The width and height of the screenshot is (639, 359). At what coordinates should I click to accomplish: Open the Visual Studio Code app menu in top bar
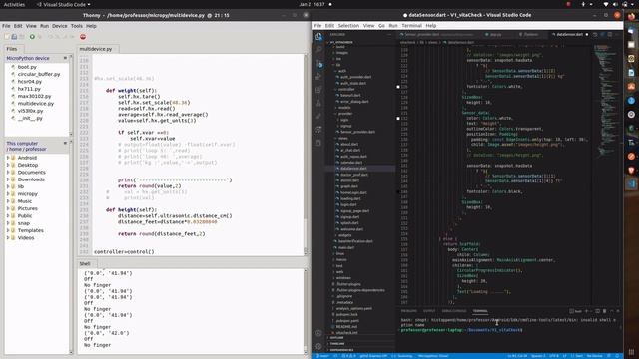(64, 4)
